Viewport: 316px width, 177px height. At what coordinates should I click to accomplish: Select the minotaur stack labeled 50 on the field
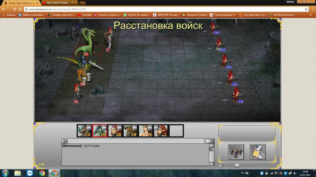pyautogui.click(x=84, y=76)
